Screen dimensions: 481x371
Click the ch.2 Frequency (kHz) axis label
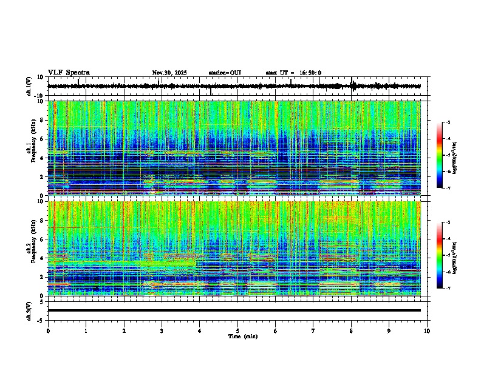point(32,241)
